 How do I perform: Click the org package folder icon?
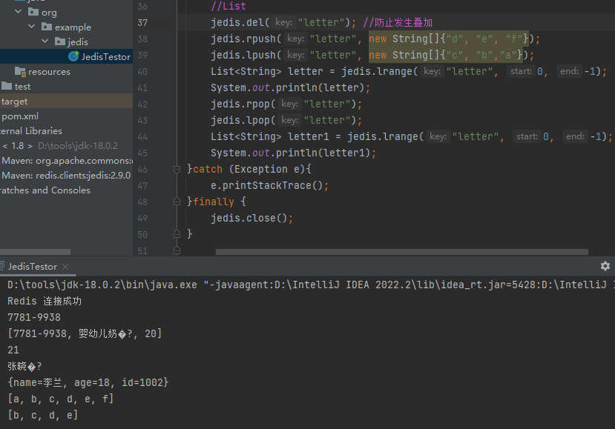(33, 12)
